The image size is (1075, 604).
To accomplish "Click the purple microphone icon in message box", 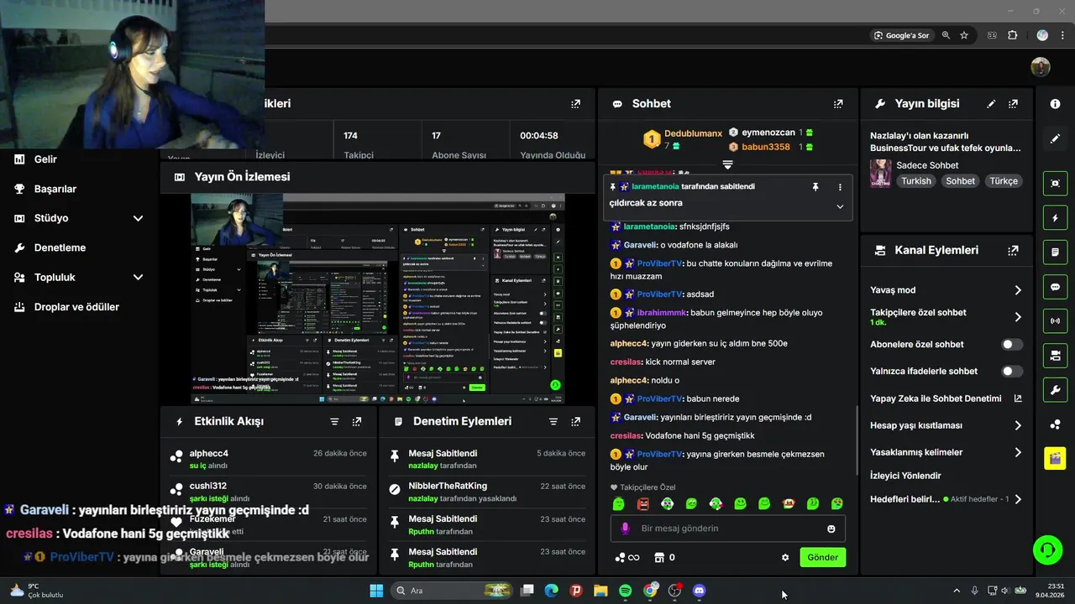I will 625,528.
